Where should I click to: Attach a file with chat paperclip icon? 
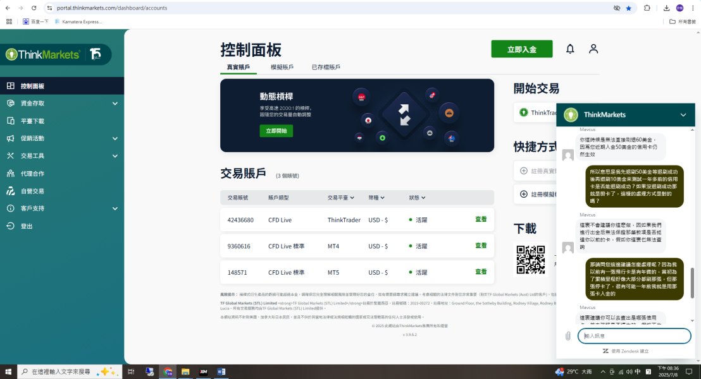(568, 336)
